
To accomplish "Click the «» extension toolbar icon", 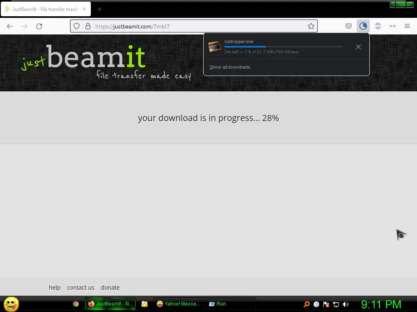I will (392, 26).
